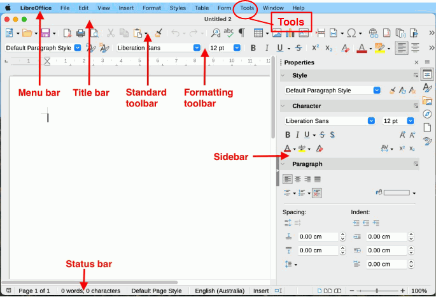Image resolution: width=436 pixels, height=297 pixels.
Task: Open the Table menu
Action: [202, 8]
